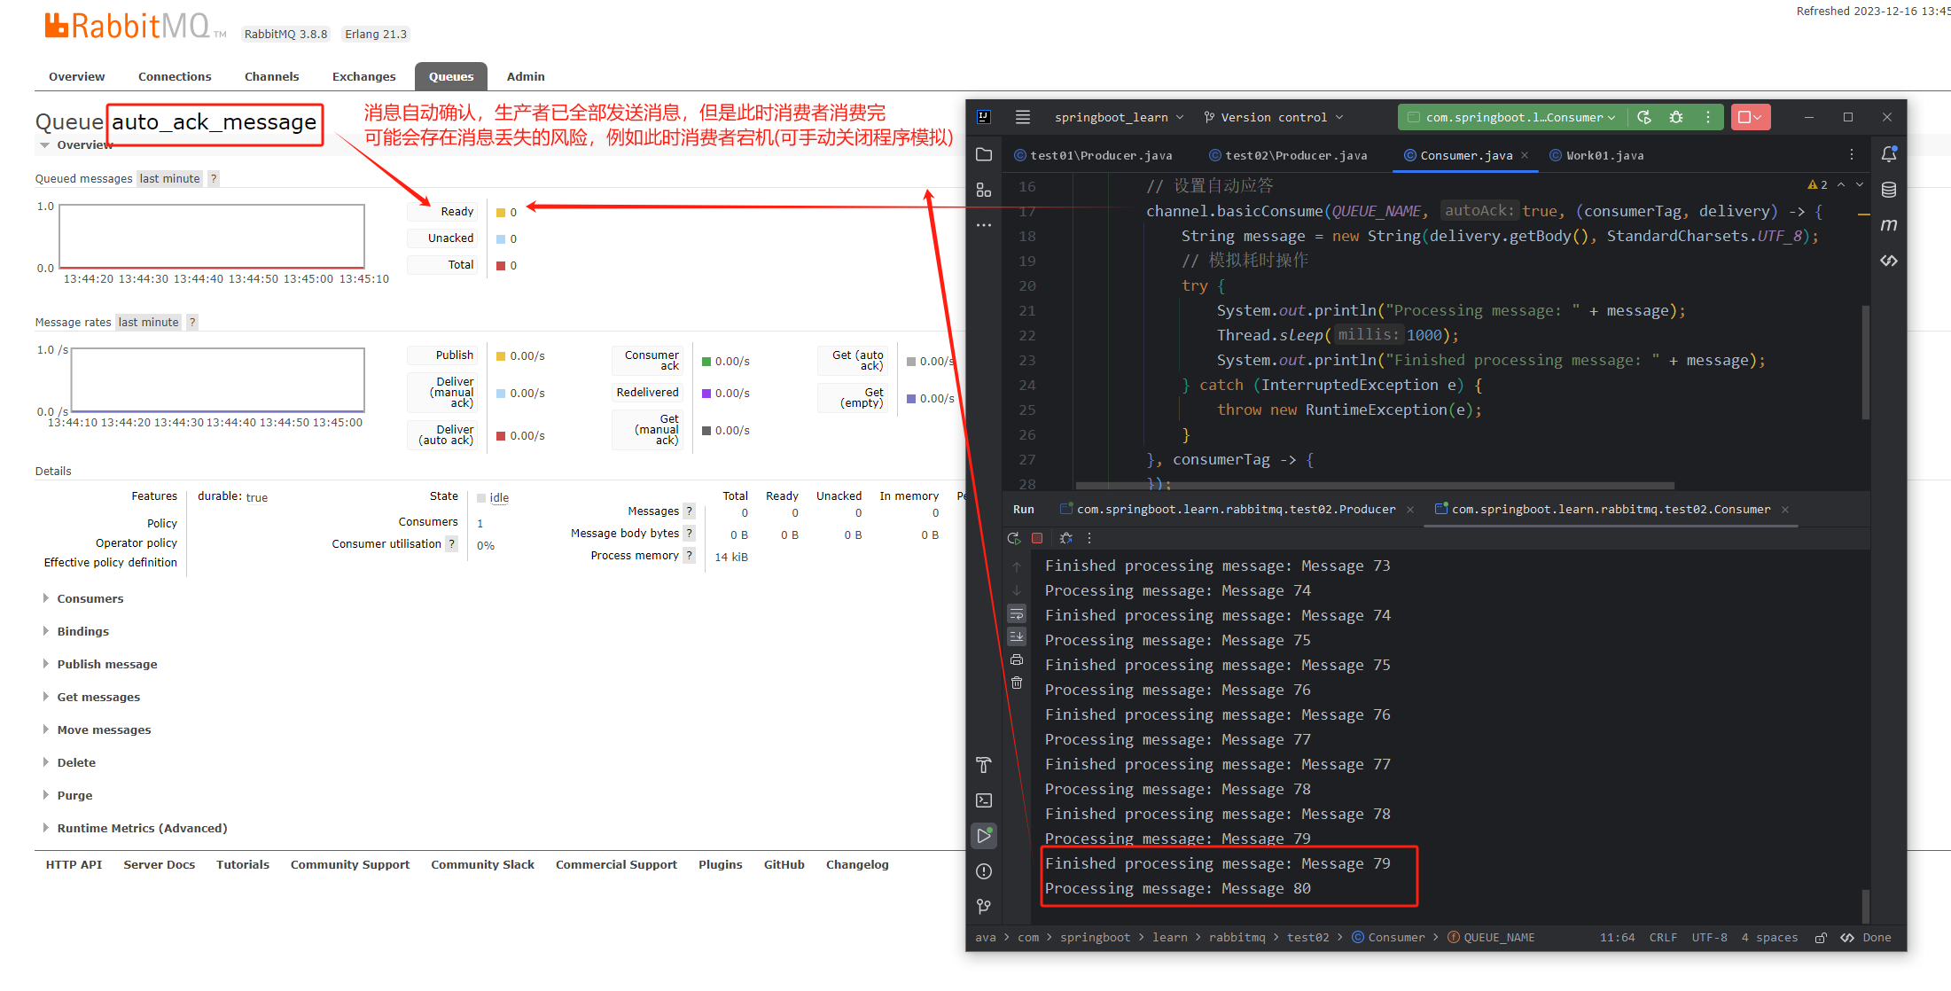Screen dimensions: 1951x991
Task: Open Version control dropdown
Action: pyautogui.click(x=1274, y=117)
